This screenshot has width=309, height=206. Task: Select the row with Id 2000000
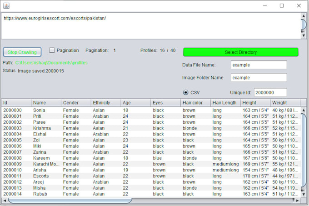coord(151,110)
